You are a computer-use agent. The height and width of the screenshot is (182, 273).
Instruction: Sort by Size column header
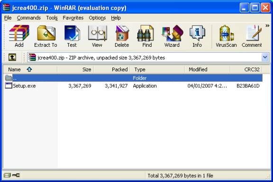[x=75, y=69]
